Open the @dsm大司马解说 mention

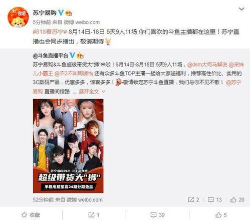click(207, 64)
